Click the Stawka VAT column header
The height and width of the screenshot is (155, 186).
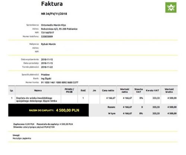(138, 90)
